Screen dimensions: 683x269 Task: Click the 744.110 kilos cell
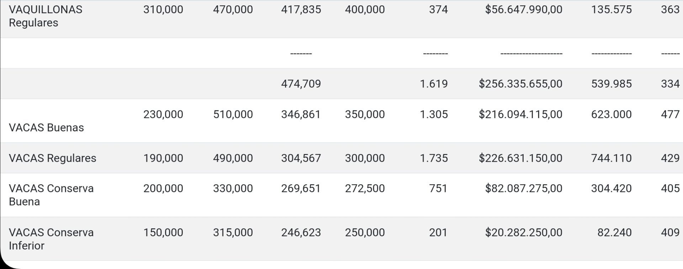[611, 158]
